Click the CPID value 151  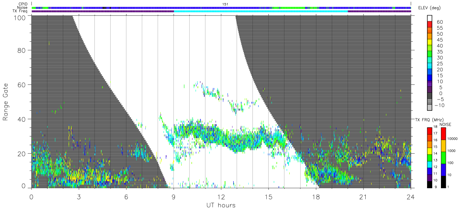(226, 4)
